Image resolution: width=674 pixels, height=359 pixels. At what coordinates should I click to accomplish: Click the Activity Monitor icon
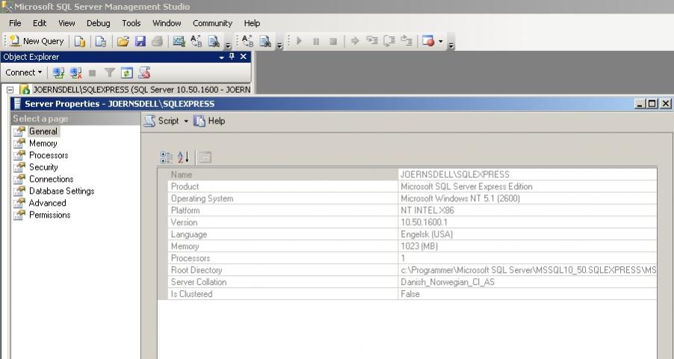(x=179, y=41)
